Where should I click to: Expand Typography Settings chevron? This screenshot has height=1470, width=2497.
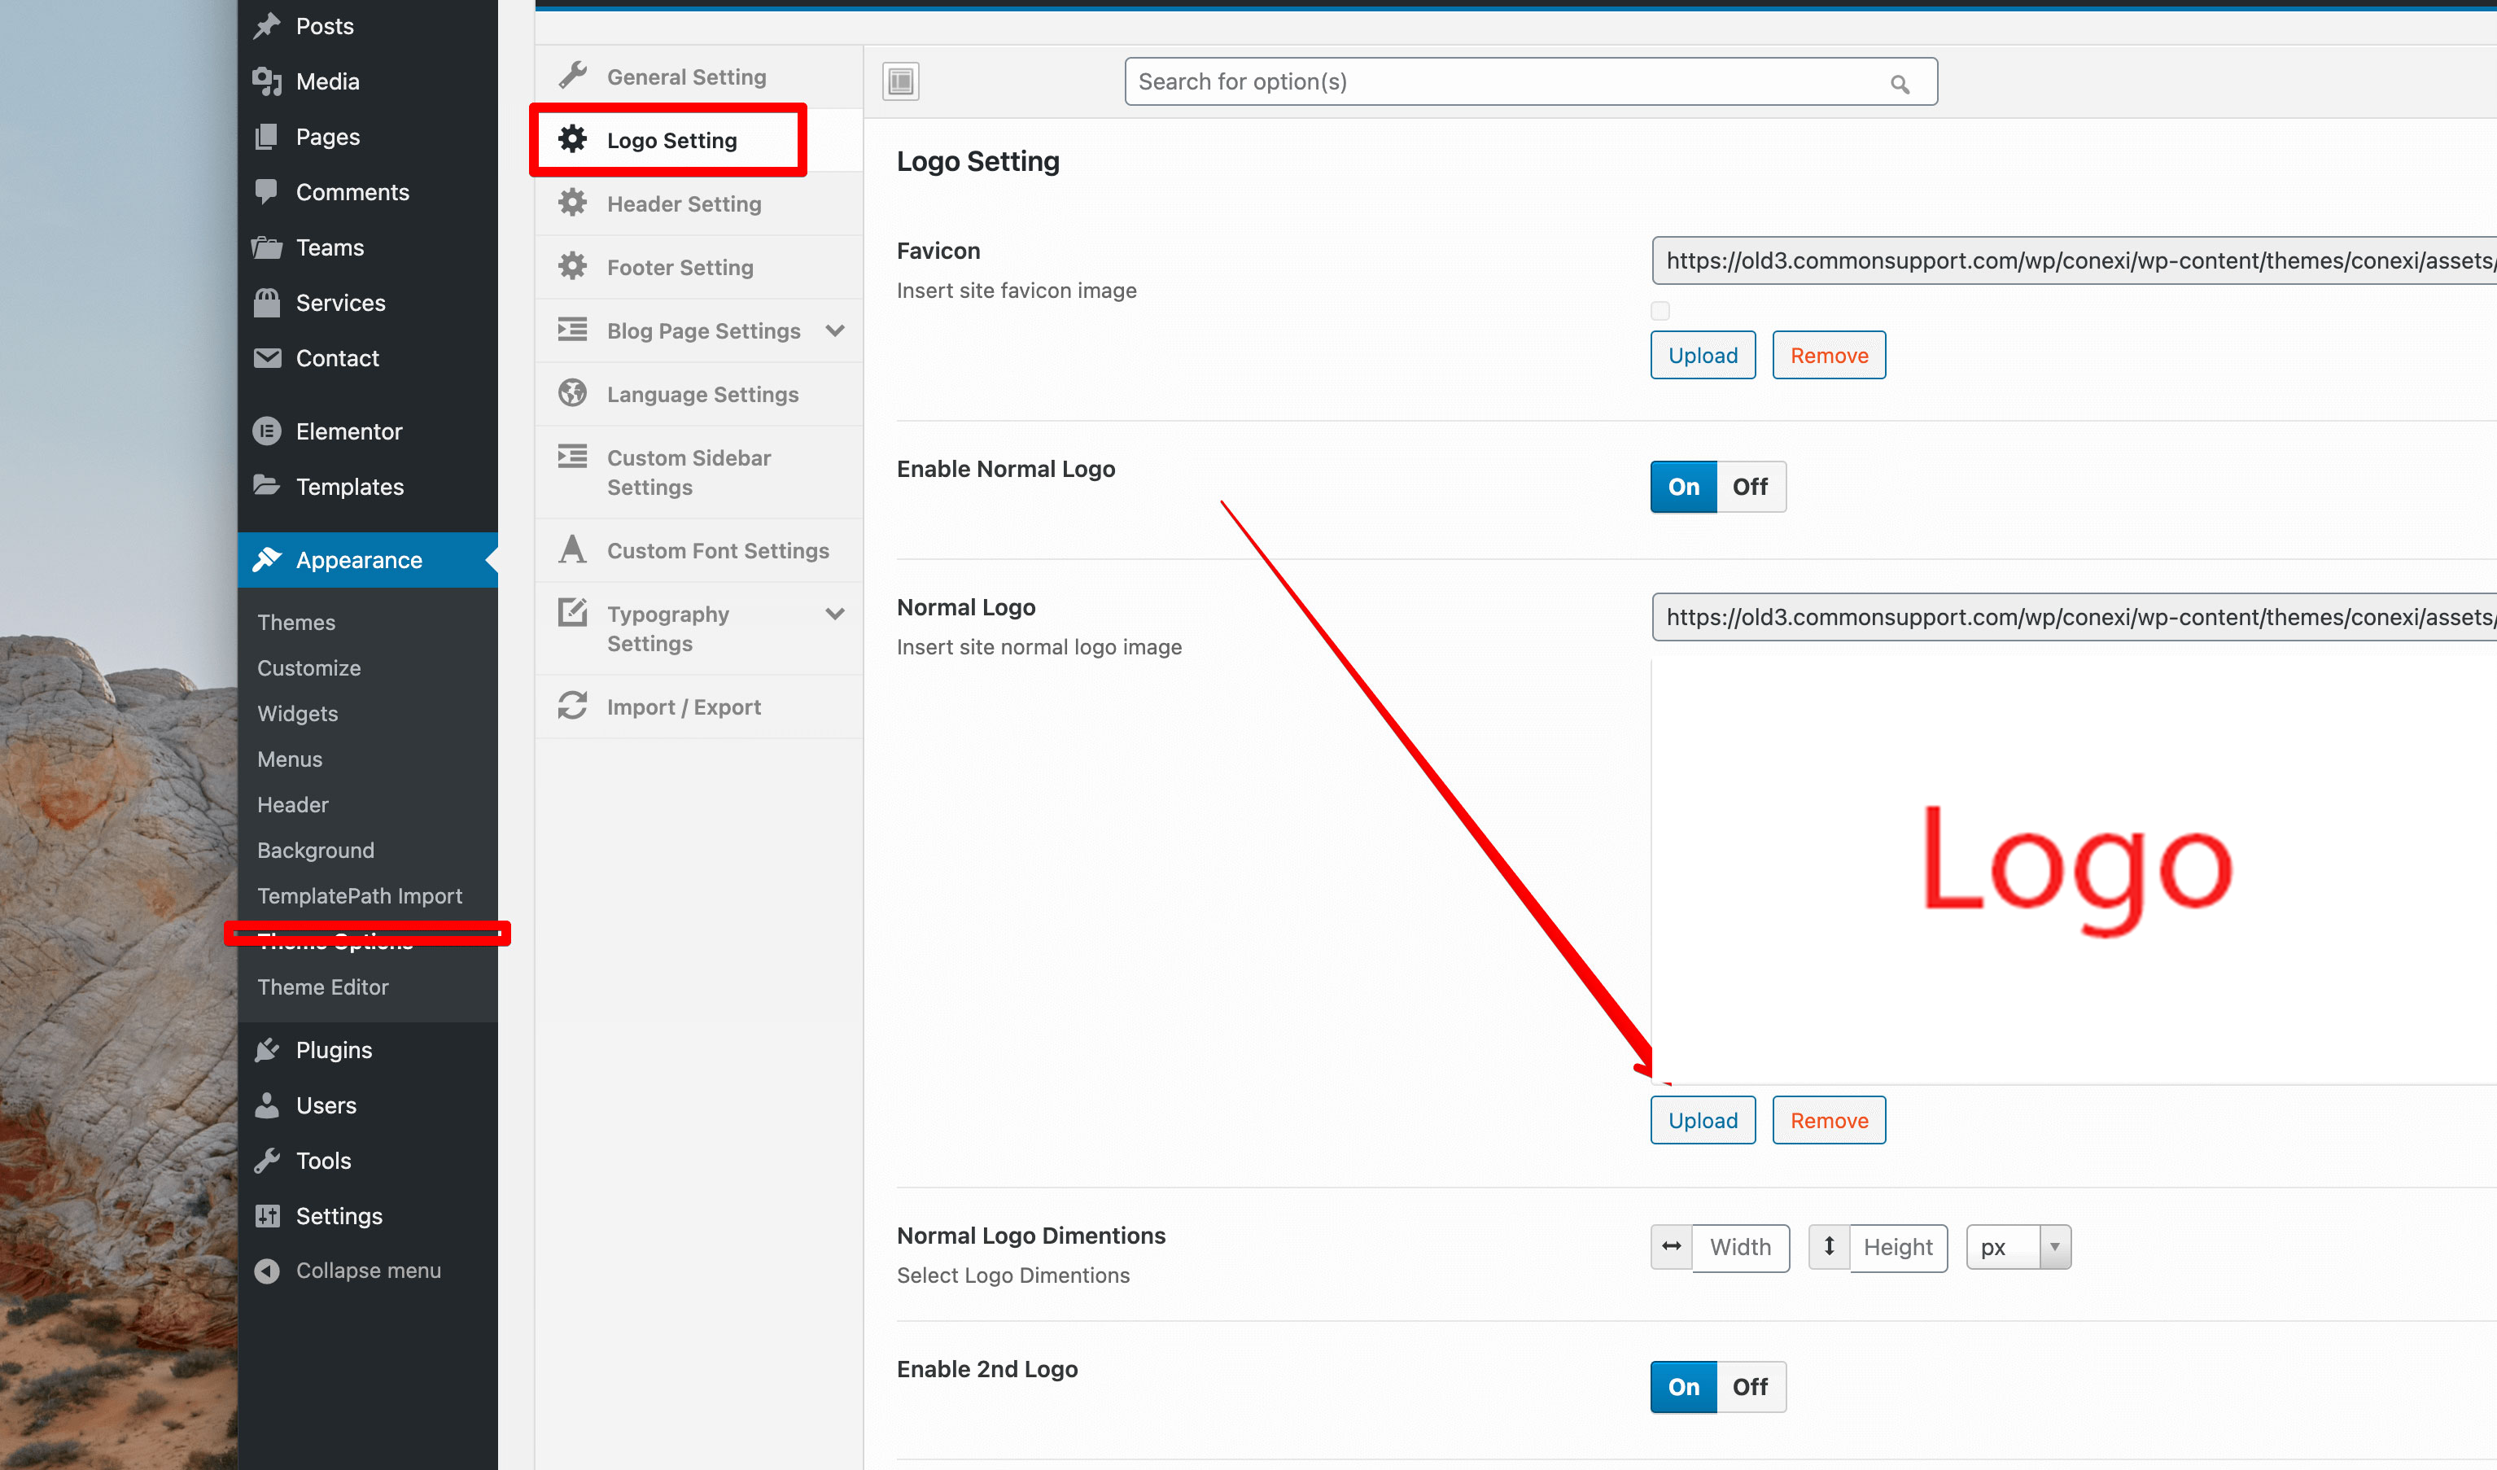coord(834,614)
